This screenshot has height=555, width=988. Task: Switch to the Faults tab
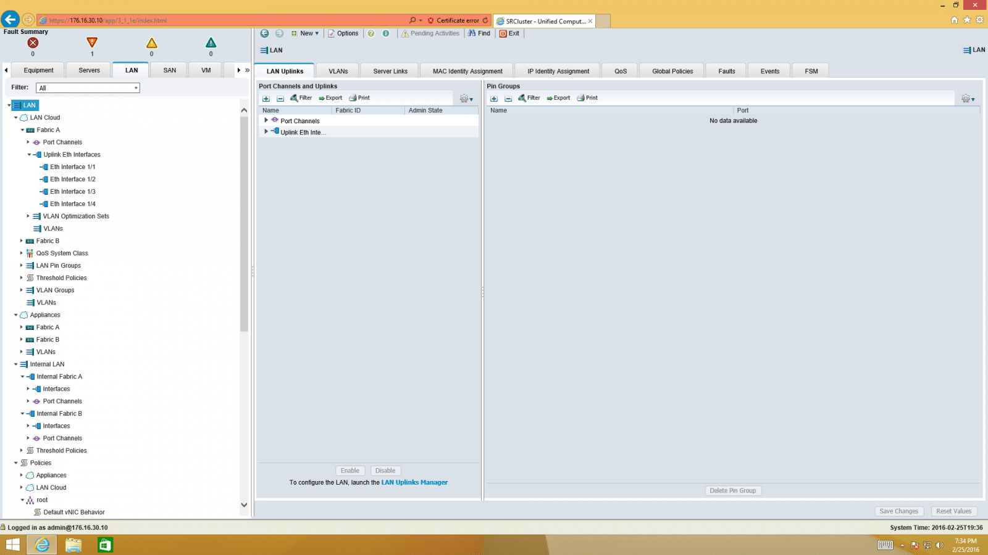pos(727,71)
